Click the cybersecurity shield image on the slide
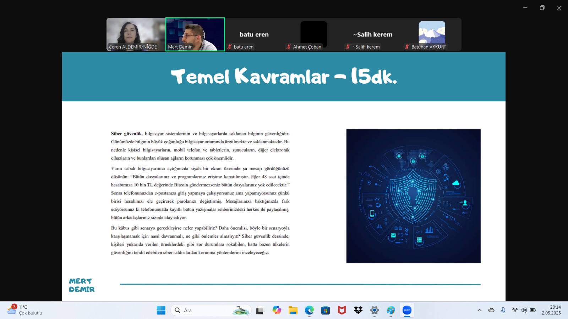 point(413,196)
